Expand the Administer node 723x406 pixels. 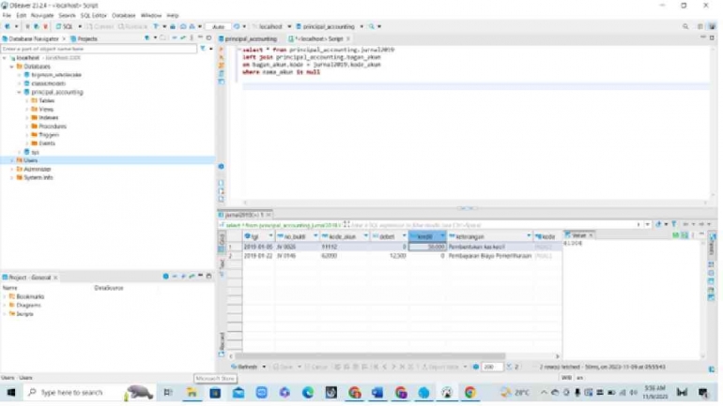point(12,169)
